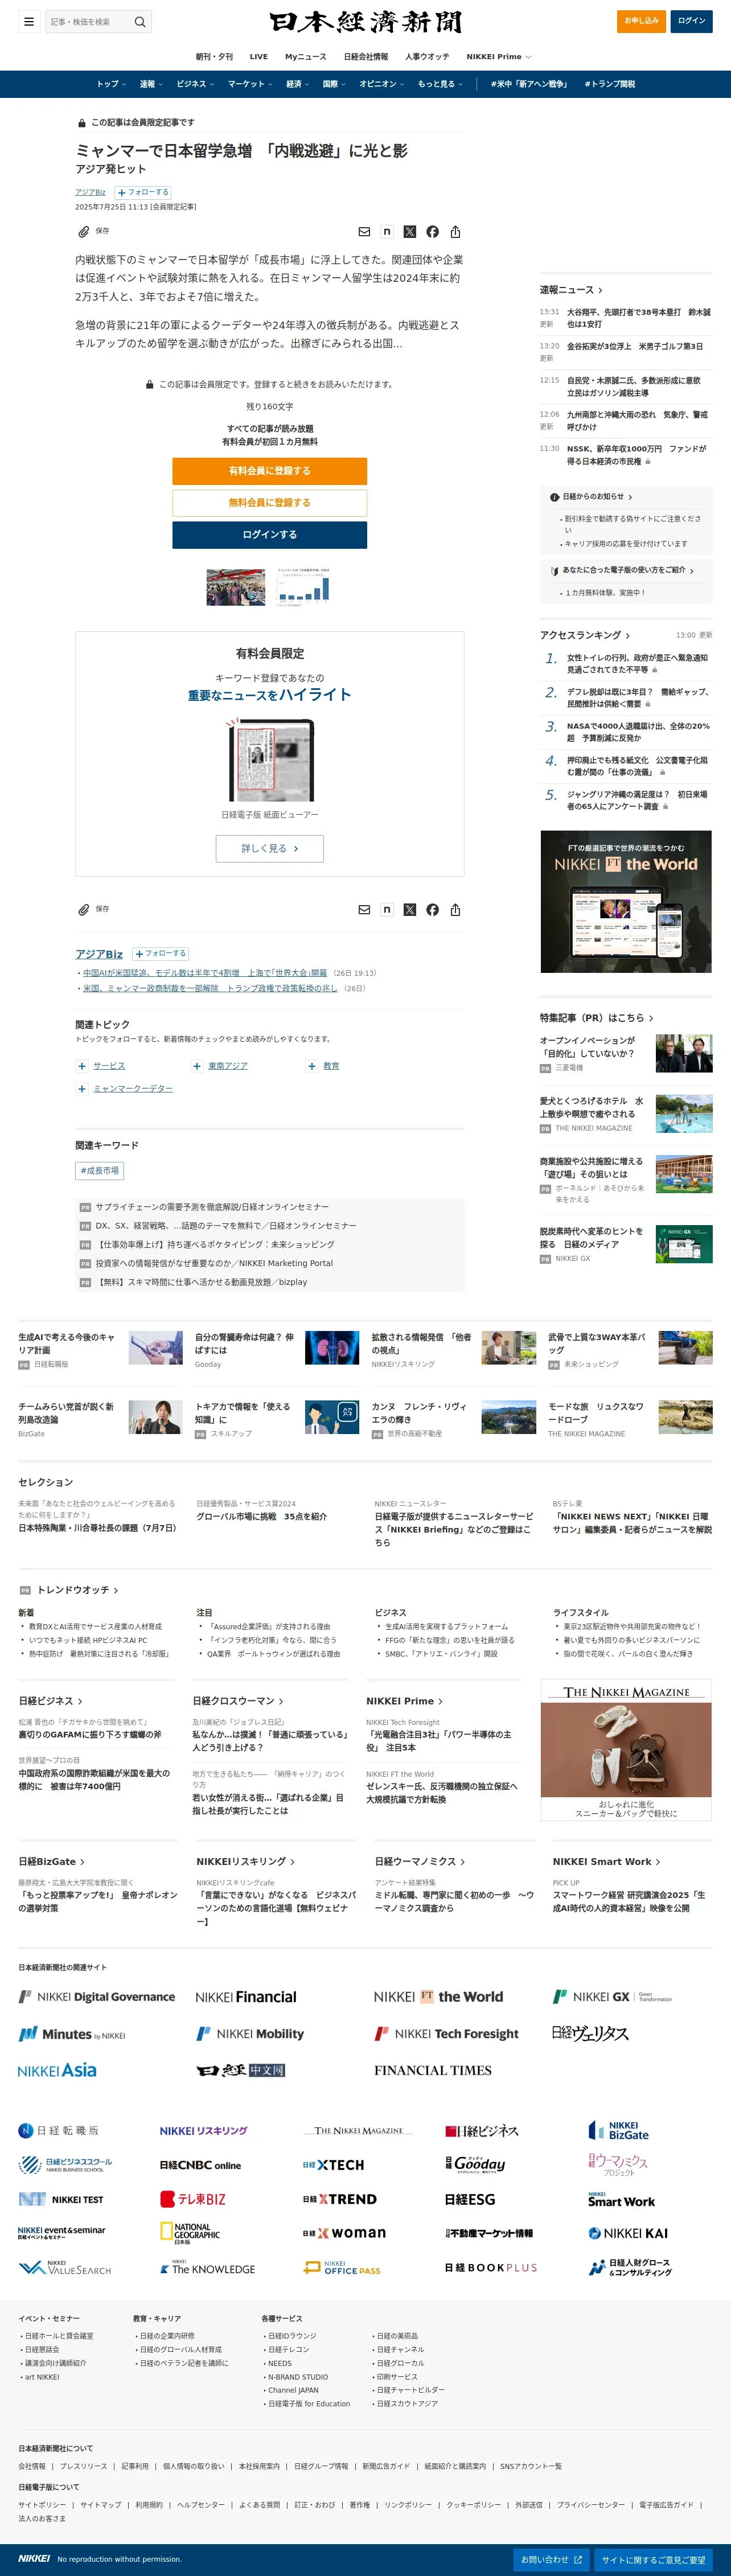This screenshot has width=731, height=2576.
Task: Follow topic サービス with plus button
Action: point(82,1066)
